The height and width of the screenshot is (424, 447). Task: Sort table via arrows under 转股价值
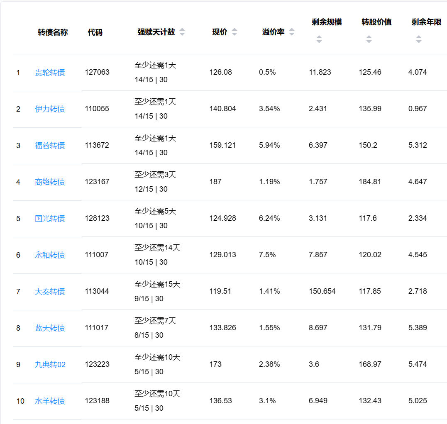pyautogui.click(x=369, y=39)
